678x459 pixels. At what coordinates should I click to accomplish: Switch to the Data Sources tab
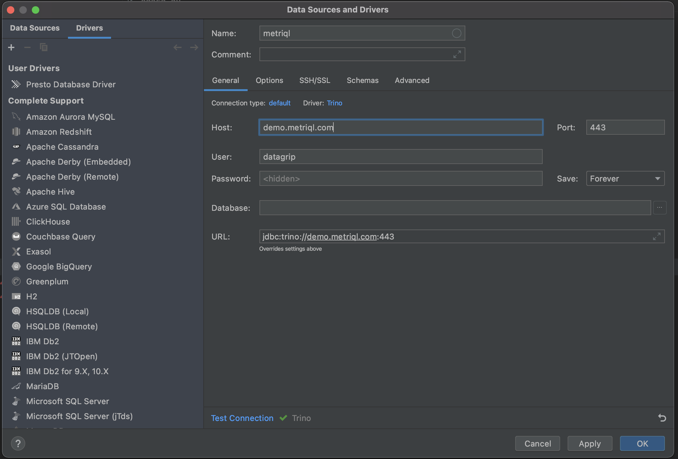tap(35, 28)
